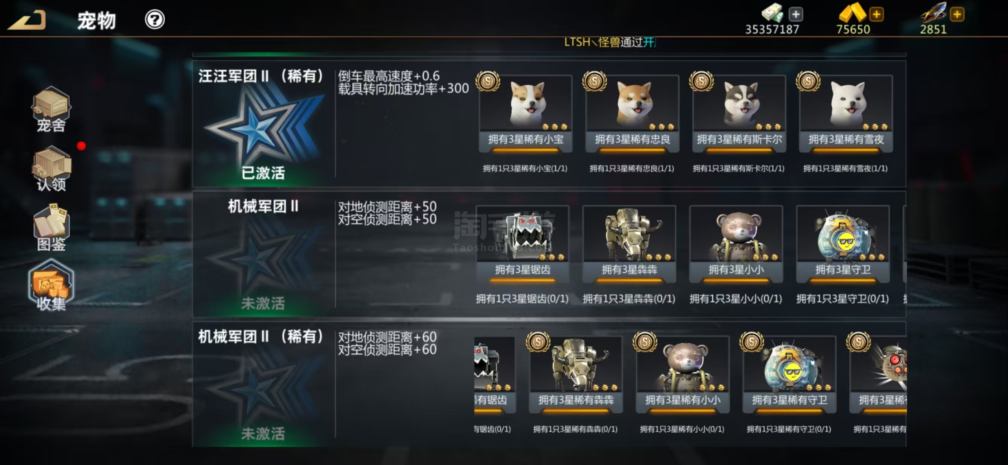Click the activated 汪汪军团II star badge
The width and height of the screenshot is (1008, 465).
tap(263, 126)
